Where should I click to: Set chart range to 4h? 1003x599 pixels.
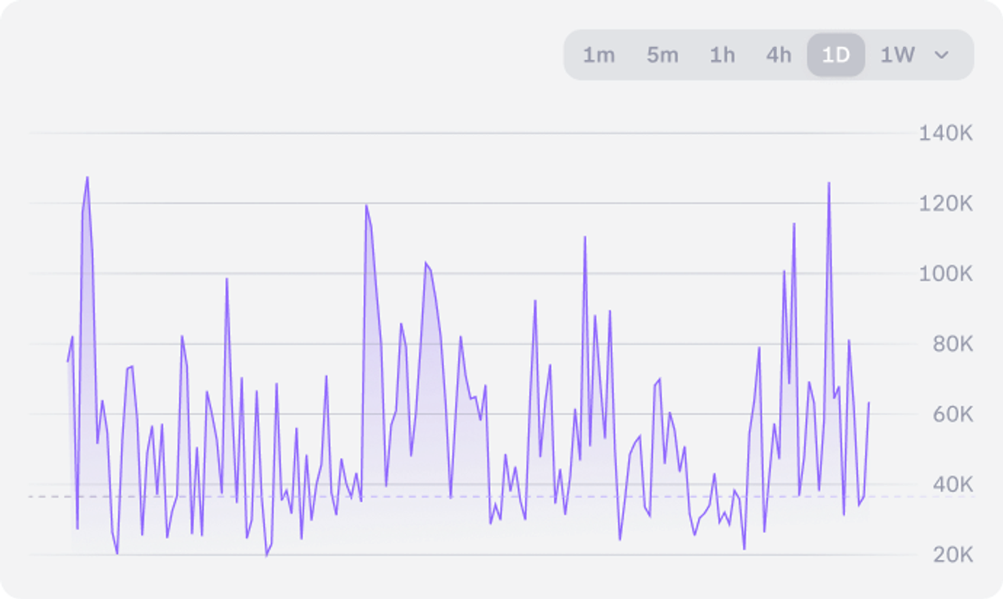[x=778, y=56]
